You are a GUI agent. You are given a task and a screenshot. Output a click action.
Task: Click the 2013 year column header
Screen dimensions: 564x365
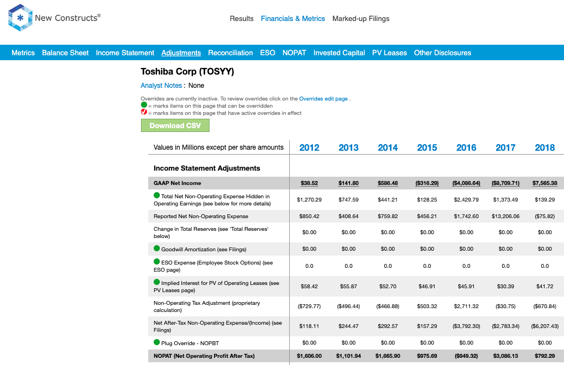tap(348, 147)
